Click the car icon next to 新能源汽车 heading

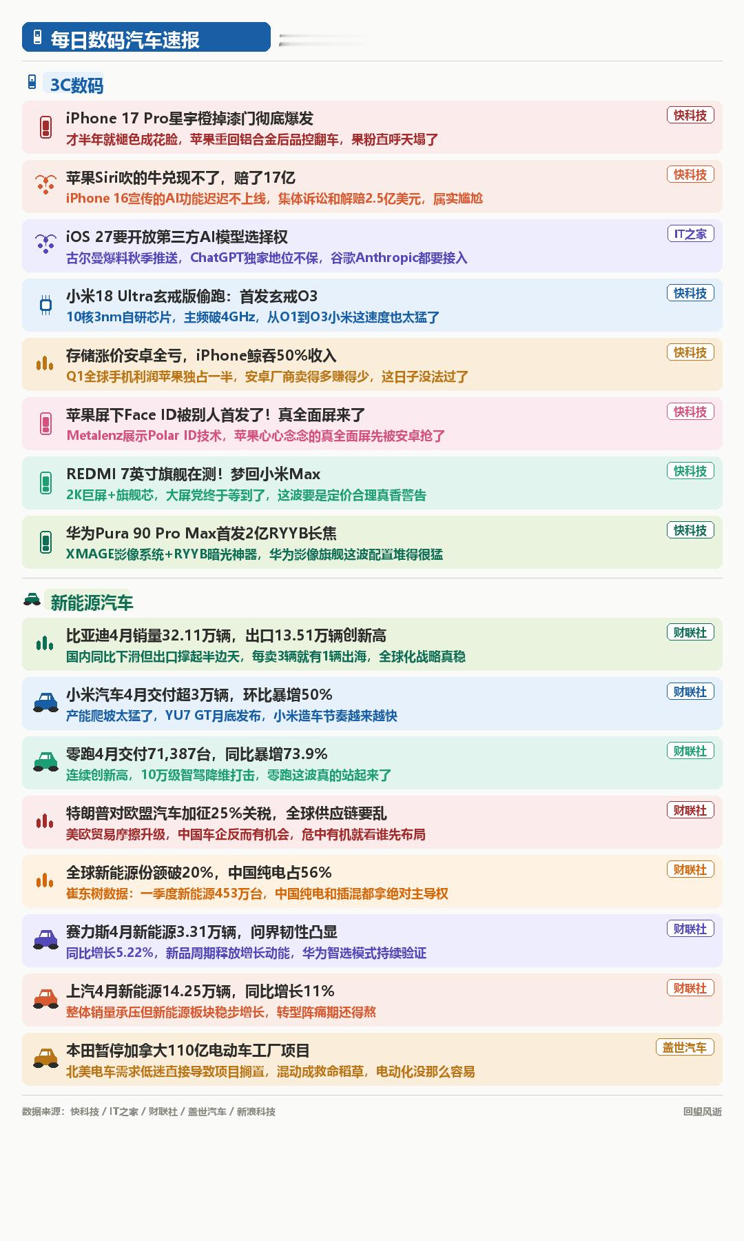click(32, 599)
